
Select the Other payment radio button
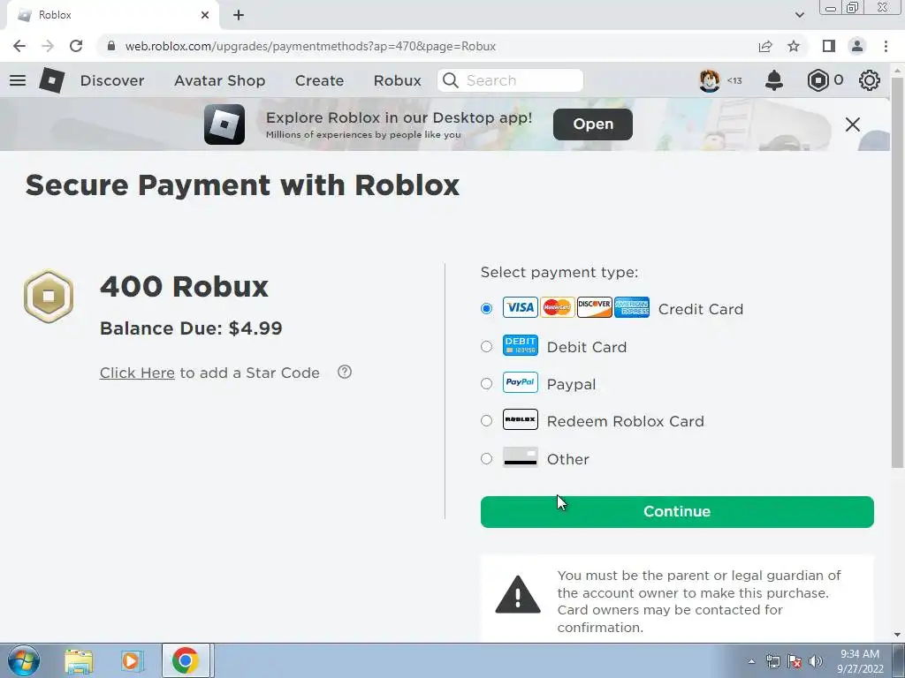pos(487,458)
